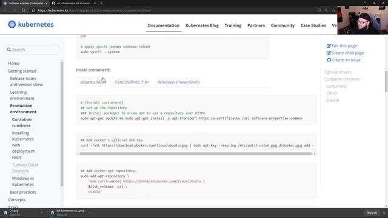Screen dimensions: 388x218
Task: Reload the page with the refresh icon
Action: 23,10
